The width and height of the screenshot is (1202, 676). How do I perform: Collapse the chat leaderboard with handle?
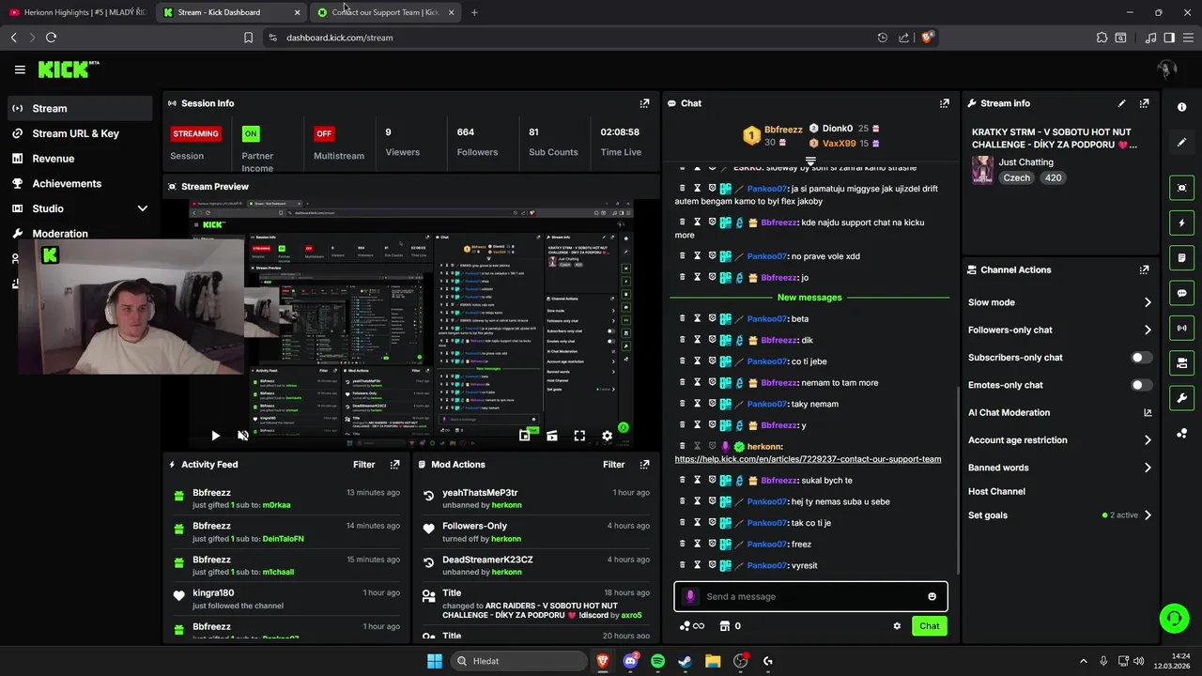coord(810,161)
